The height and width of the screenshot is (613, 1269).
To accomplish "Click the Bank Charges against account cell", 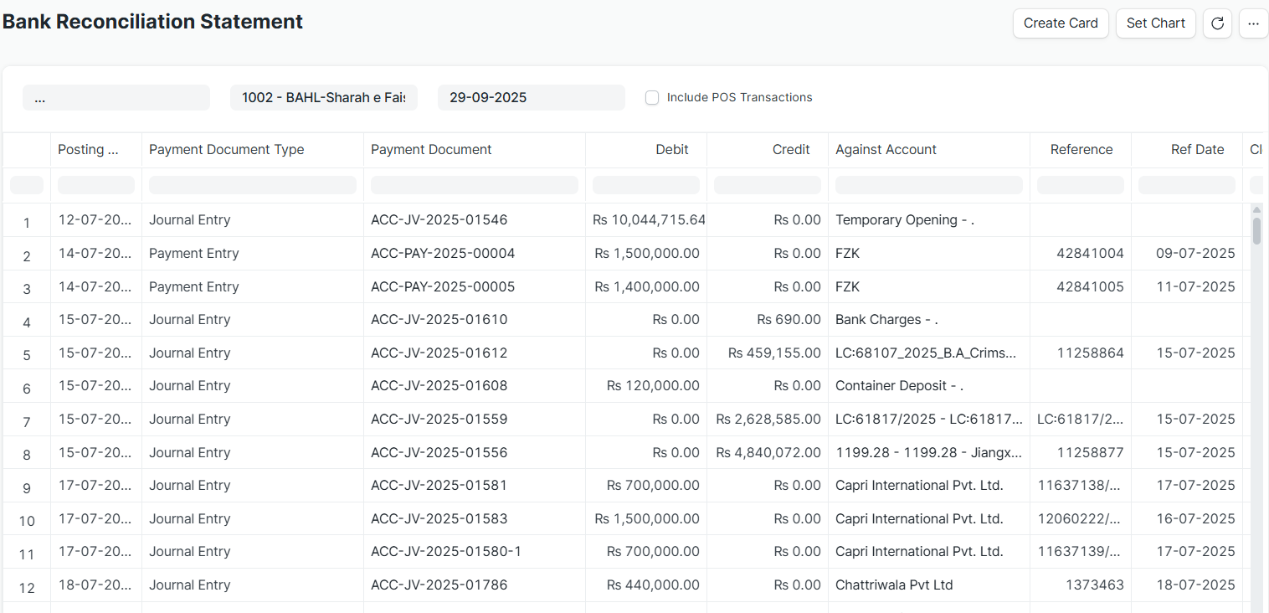I will point(886,320).
